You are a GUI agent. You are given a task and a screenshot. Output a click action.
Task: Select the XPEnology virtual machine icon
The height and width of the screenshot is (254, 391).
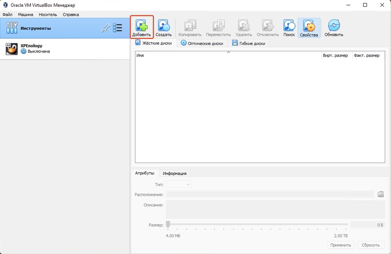(12, 49)
